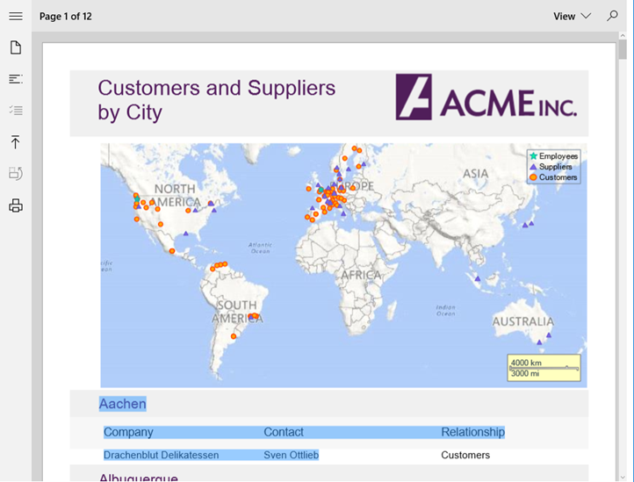The image size is (634, 482).
Task: Click the Drachenblut Delikatessen company entry
Action: point(161,455)
